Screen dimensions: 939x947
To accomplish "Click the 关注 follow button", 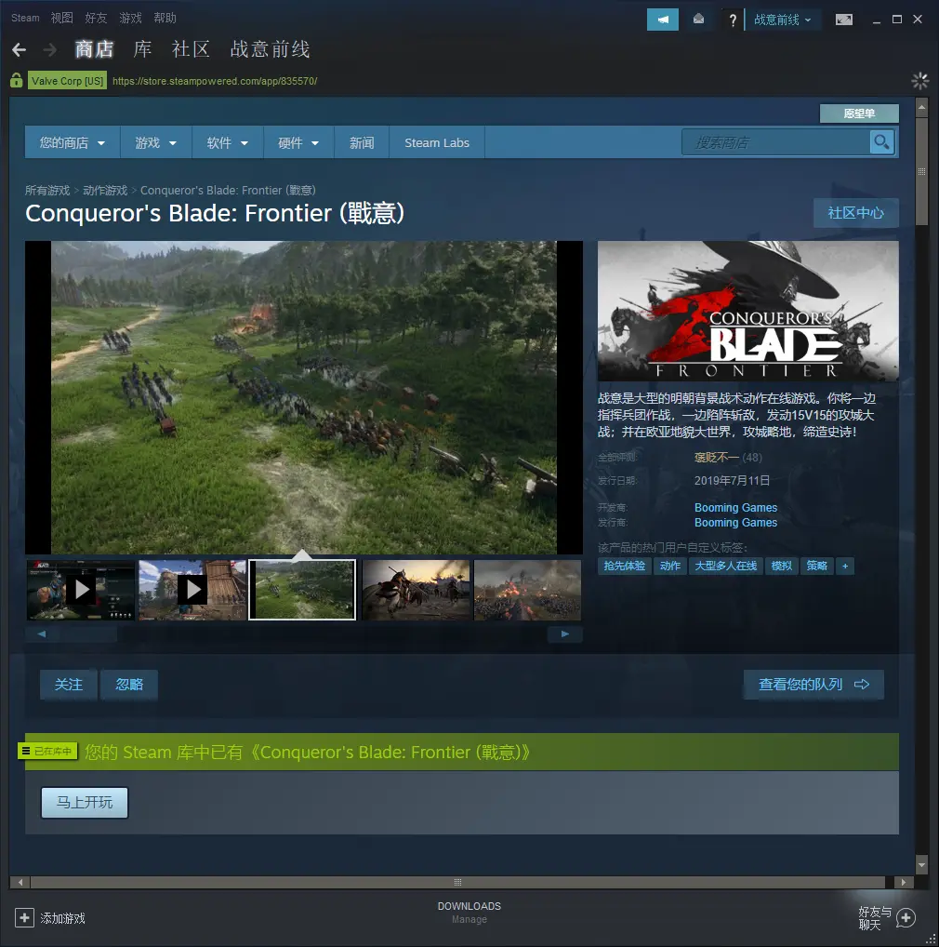I will coord(69,685).
